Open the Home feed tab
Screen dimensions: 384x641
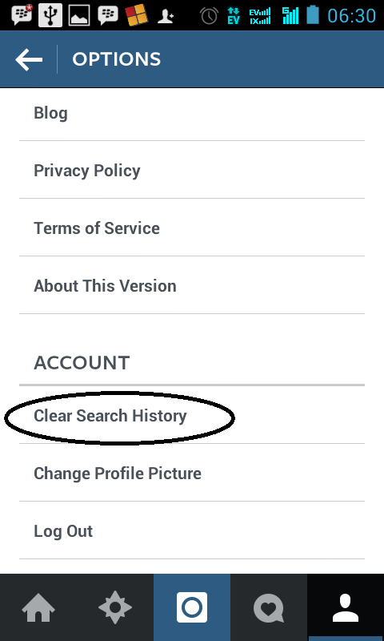point(38,607)
